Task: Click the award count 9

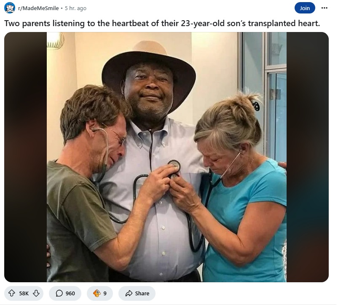Action: click(x=105, y=293)
